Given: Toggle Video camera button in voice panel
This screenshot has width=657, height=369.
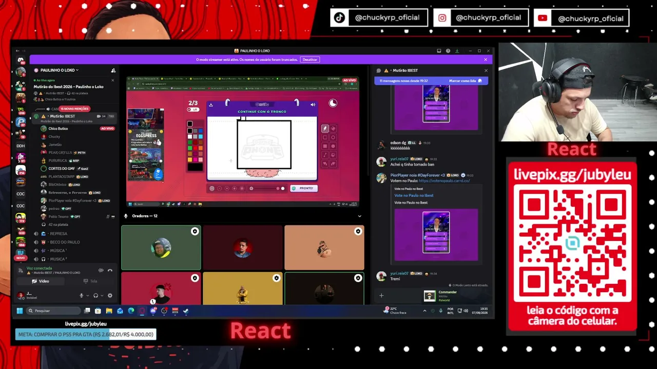Looking at the screenshot, I should pos(41,281).
